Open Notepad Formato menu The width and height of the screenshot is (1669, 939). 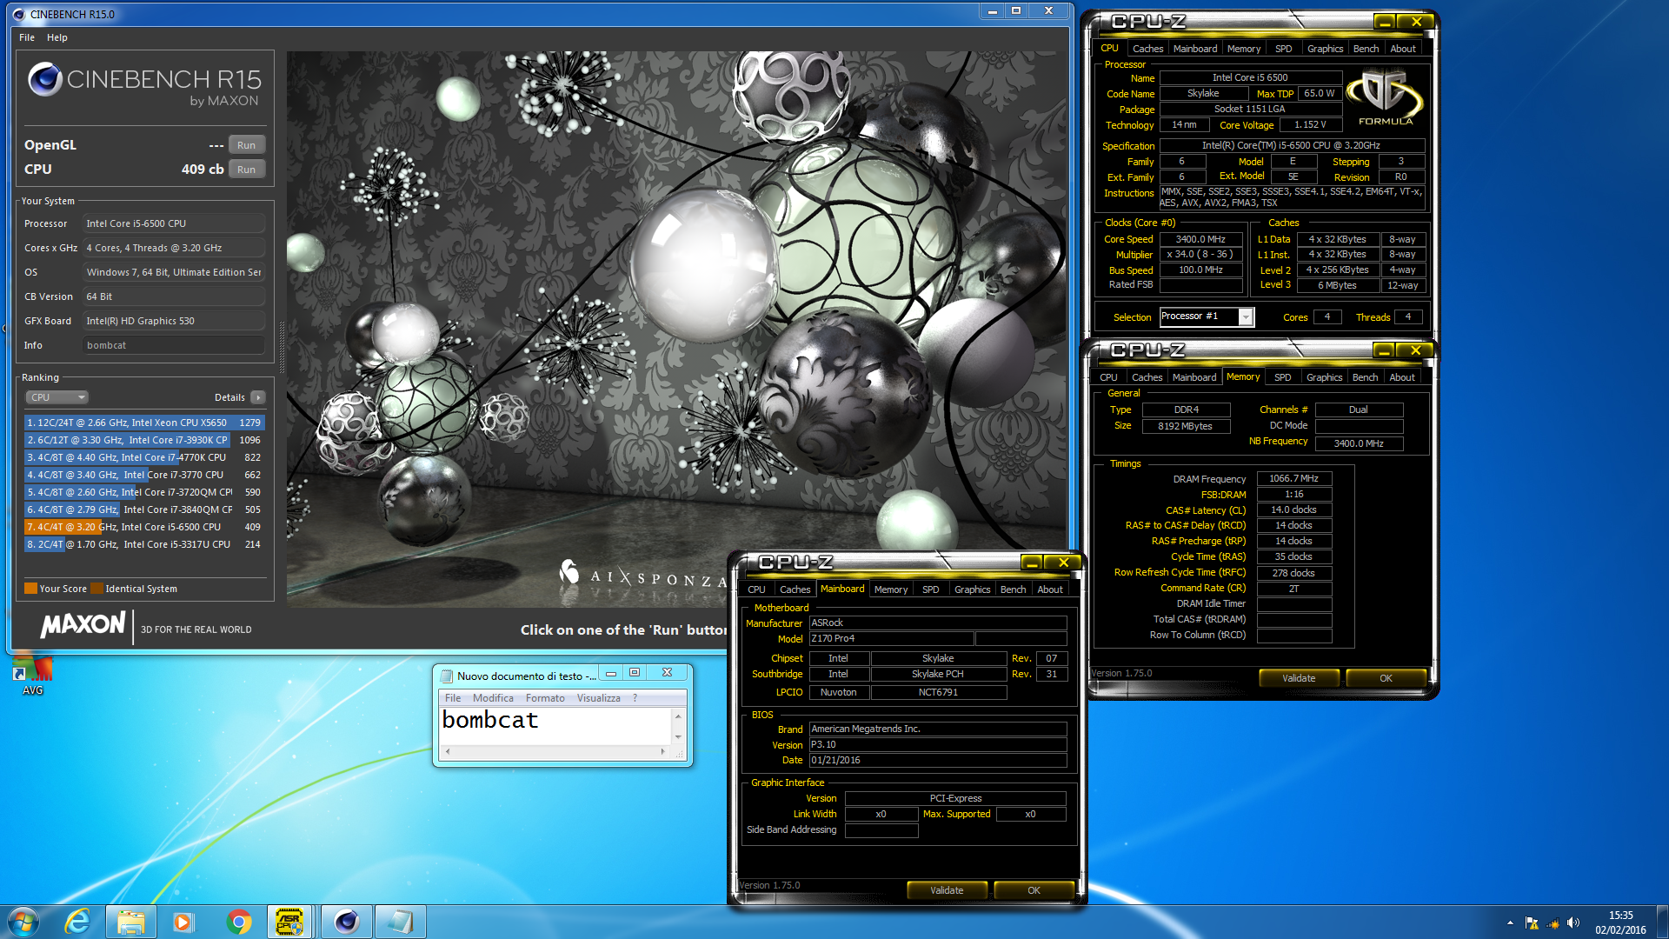click(545, 698)
